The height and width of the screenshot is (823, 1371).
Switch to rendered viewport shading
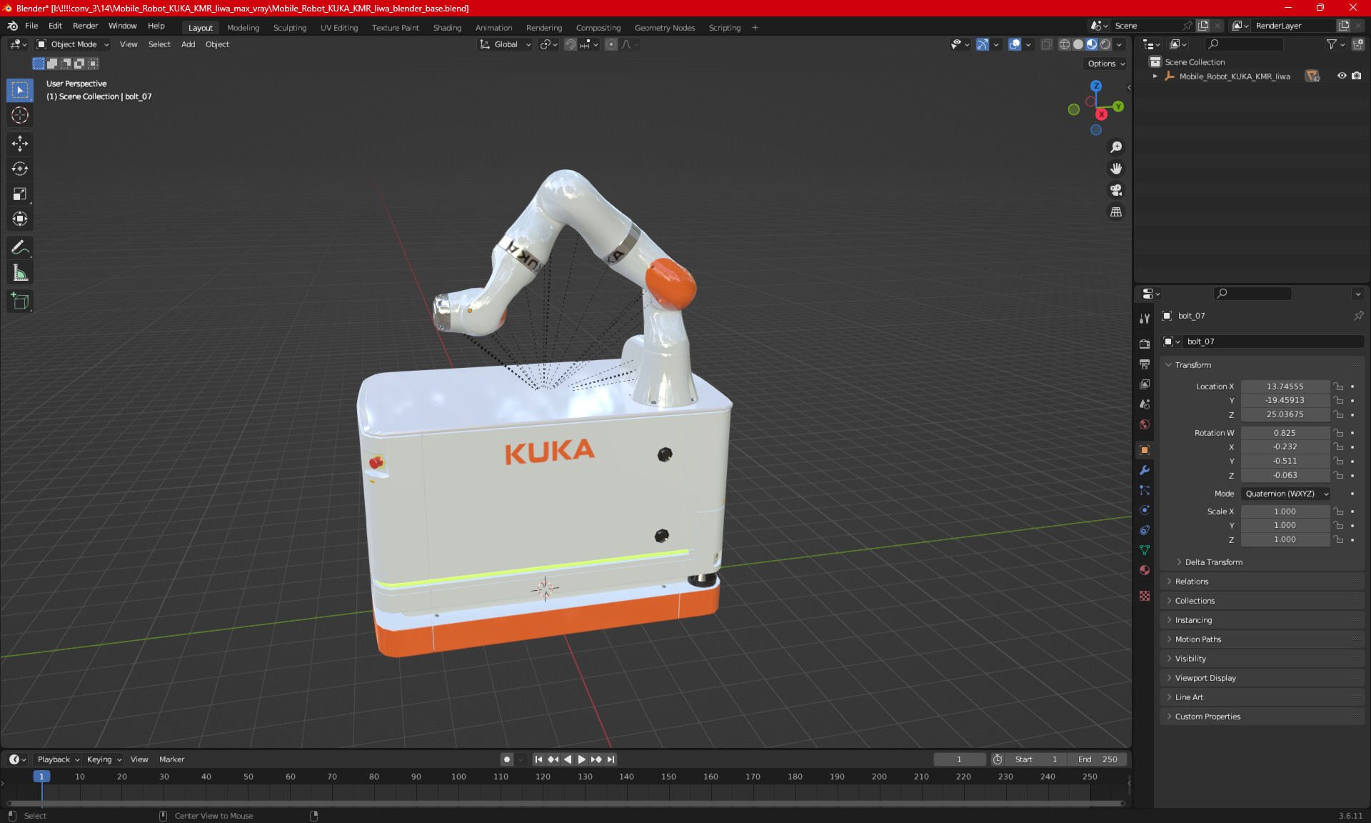click(1105, 44)
